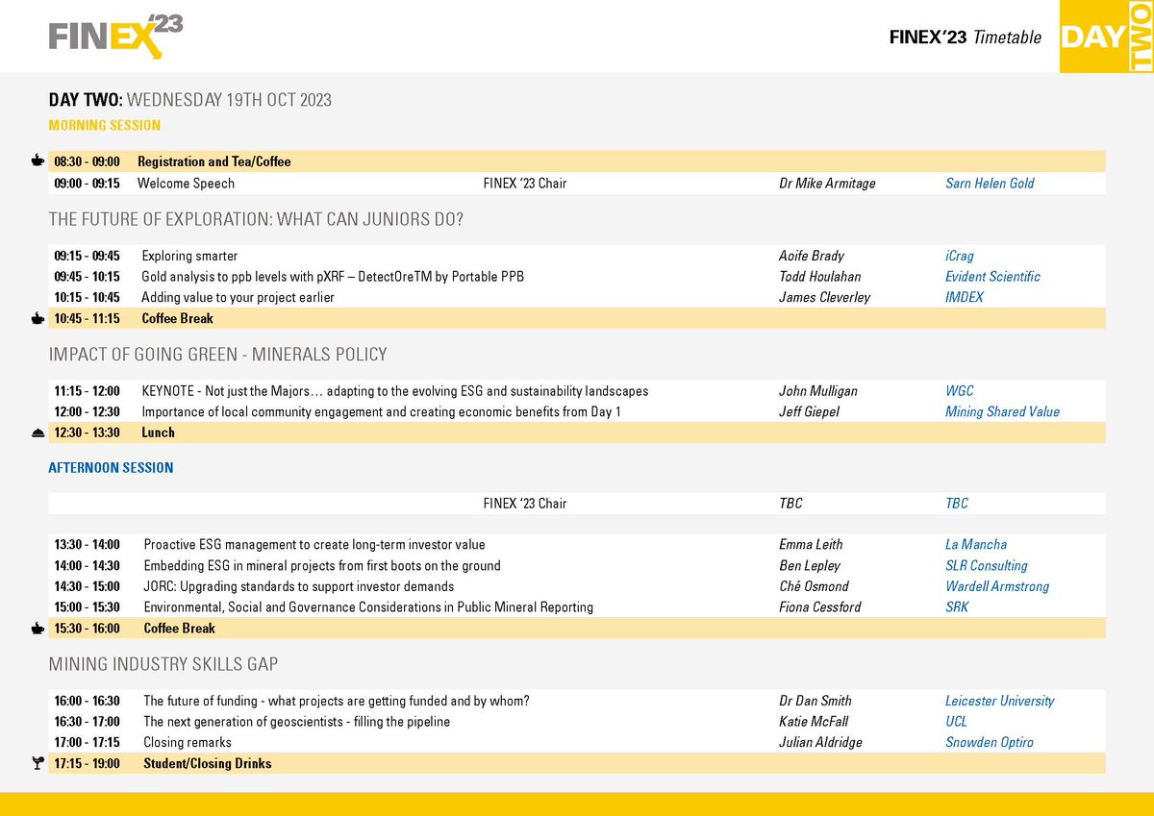The width and height of the screenshot is (1154, 816).
Task: Click the FINEX'23 Timetable header title
Action: 966,37
